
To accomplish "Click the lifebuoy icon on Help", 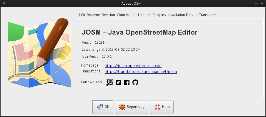I will tap(157, 107).
